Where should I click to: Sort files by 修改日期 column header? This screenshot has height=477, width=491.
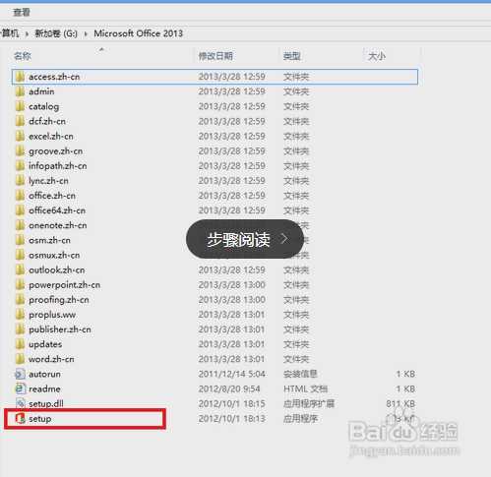(x=215, y=56)
